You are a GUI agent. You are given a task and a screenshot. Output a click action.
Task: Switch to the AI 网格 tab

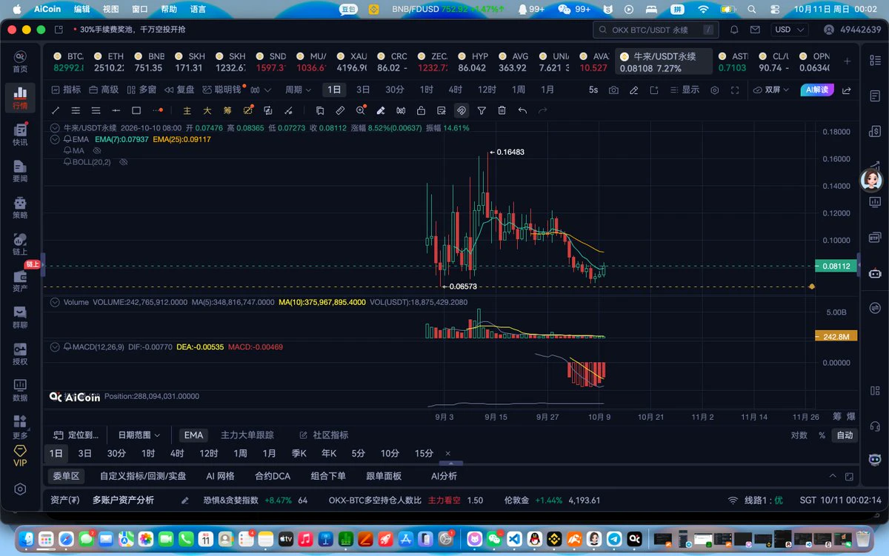pyautogui.click(x=220, y=476)
